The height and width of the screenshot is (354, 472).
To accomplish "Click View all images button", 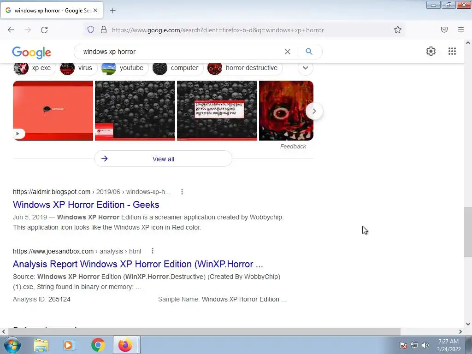I will pyautogui.click(x=163, y=159).
